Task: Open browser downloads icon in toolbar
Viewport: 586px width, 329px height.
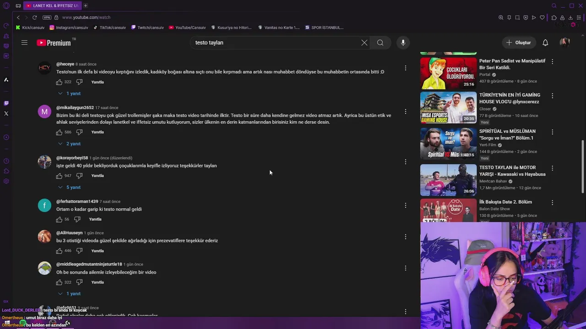Action: 570,17
